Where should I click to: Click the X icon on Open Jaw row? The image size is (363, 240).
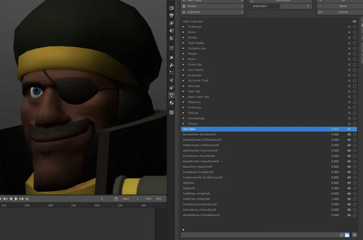tap(349, 86)
